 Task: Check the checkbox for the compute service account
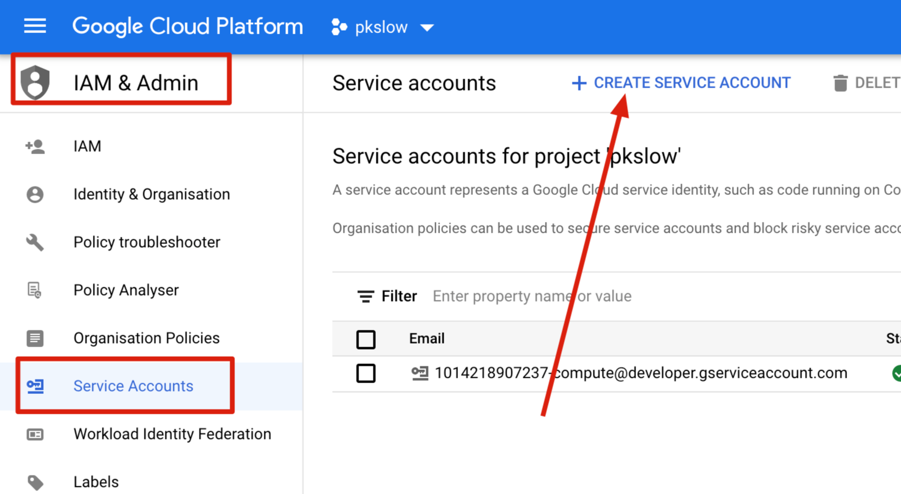click(366, 373)
